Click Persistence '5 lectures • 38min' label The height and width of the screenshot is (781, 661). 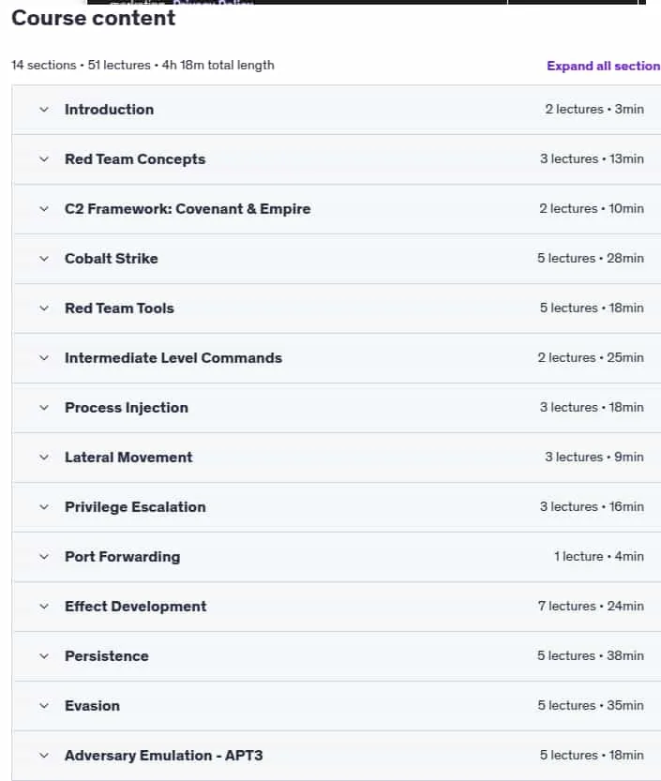[x=591, y=655]
